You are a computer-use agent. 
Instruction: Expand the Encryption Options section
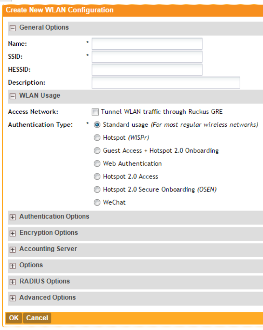click(x=13, y=233)
